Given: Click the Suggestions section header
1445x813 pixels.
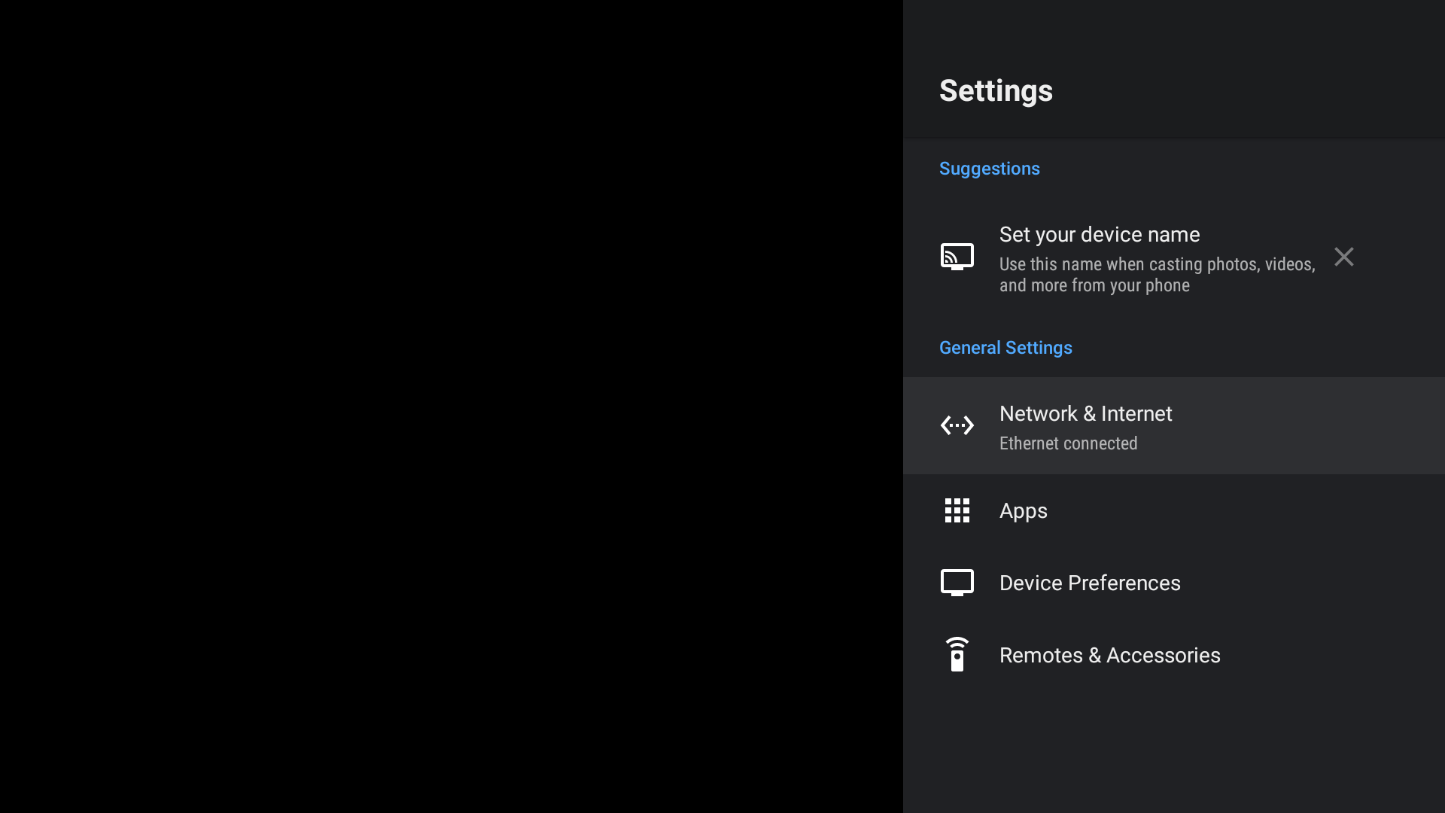Looking at the screenshot, I should click(989, 169).
